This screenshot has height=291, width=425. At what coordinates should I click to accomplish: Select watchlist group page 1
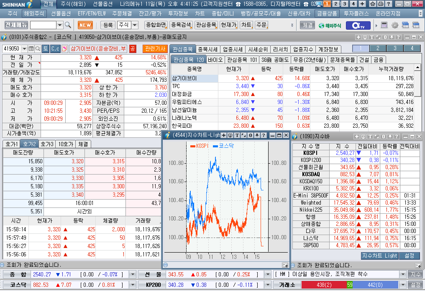coord(361,48)
